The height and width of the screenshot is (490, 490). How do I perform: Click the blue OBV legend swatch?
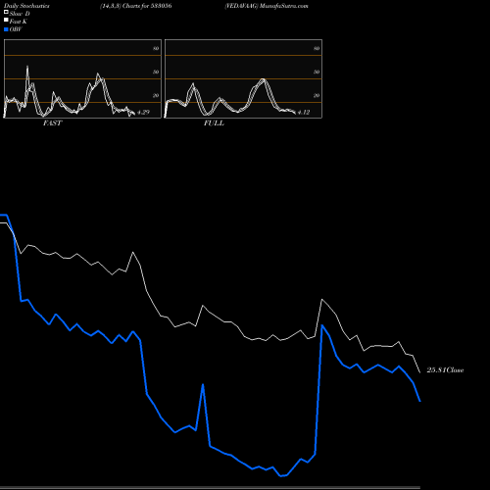[x=6, y=29]
